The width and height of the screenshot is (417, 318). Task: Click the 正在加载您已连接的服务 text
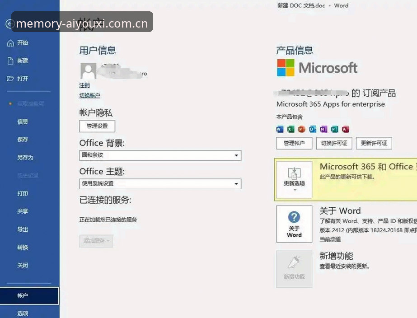tap(108, 220)
